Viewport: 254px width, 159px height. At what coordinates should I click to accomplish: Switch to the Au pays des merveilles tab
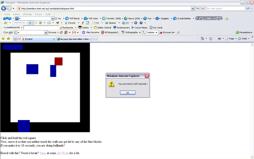tap(74, 39)
